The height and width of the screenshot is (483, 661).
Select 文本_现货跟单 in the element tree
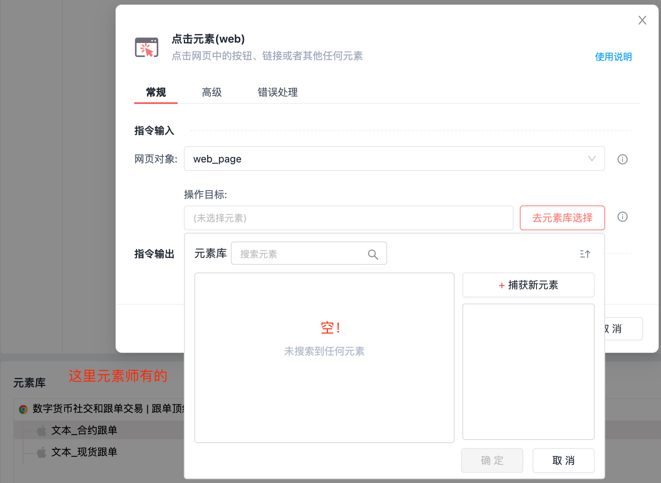pos(84,452)
